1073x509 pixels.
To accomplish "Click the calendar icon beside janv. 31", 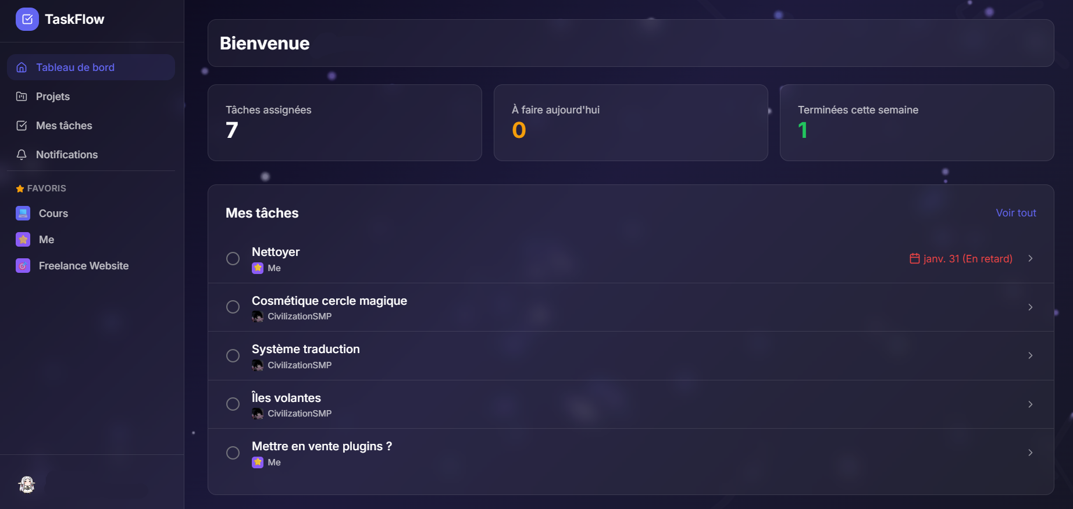I will tap(914, 258).
